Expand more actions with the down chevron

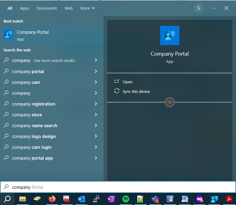point(170,102)
